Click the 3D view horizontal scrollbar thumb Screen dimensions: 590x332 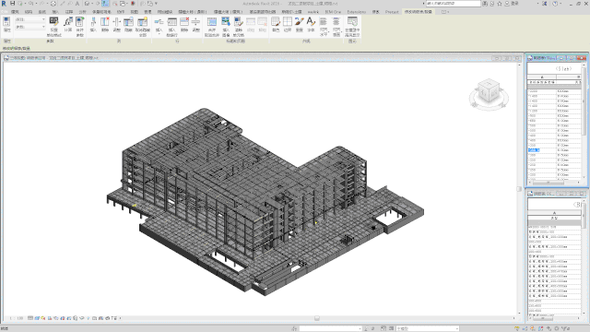317,318
